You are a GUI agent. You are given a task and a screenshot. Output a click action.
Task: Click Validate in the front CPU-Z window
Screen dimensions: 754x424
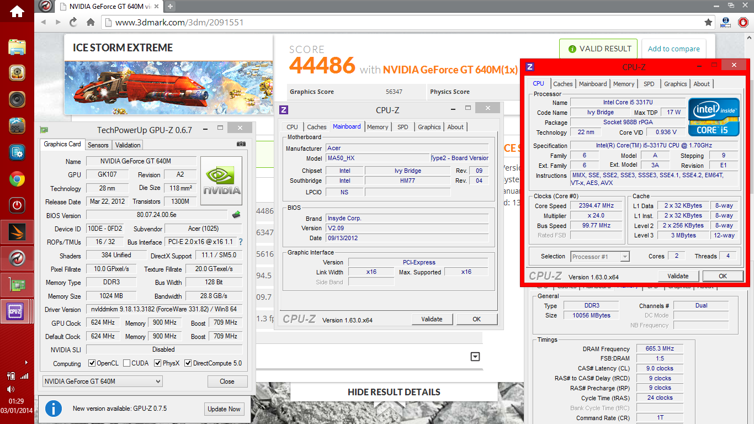click(678, 276)
